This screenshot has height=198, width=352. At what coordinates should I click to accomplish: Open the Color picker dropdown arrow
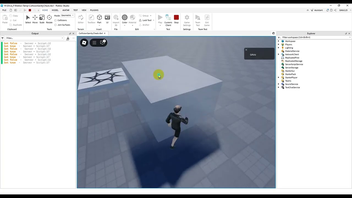coord(125,26)
